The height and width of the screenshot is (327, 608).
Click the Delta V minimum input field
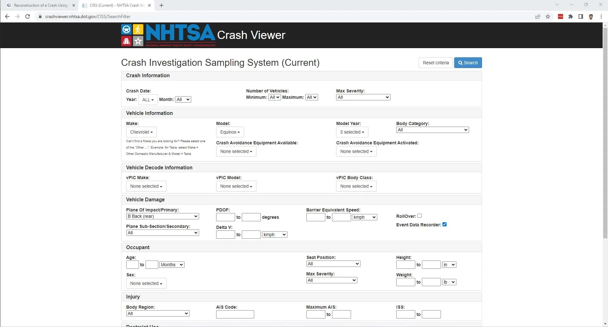[225, 234]
